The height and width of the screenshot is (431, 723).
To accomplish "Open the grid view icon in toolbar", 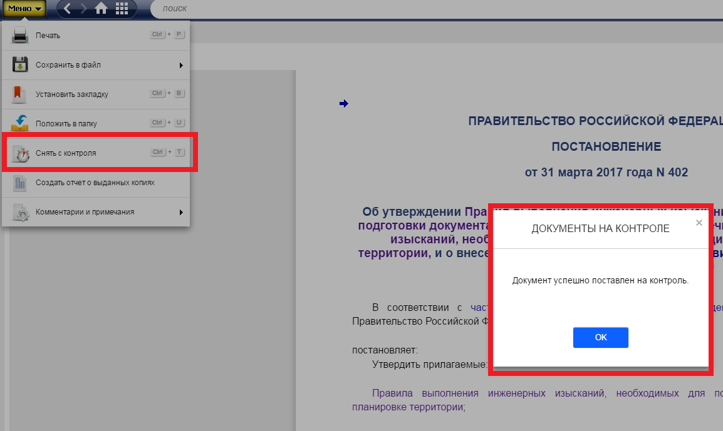I will pyautogui.click(x=122, y=9).
